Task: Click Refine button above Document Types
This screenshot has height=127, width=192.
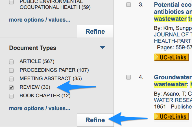Action: (x=95, y=31)
